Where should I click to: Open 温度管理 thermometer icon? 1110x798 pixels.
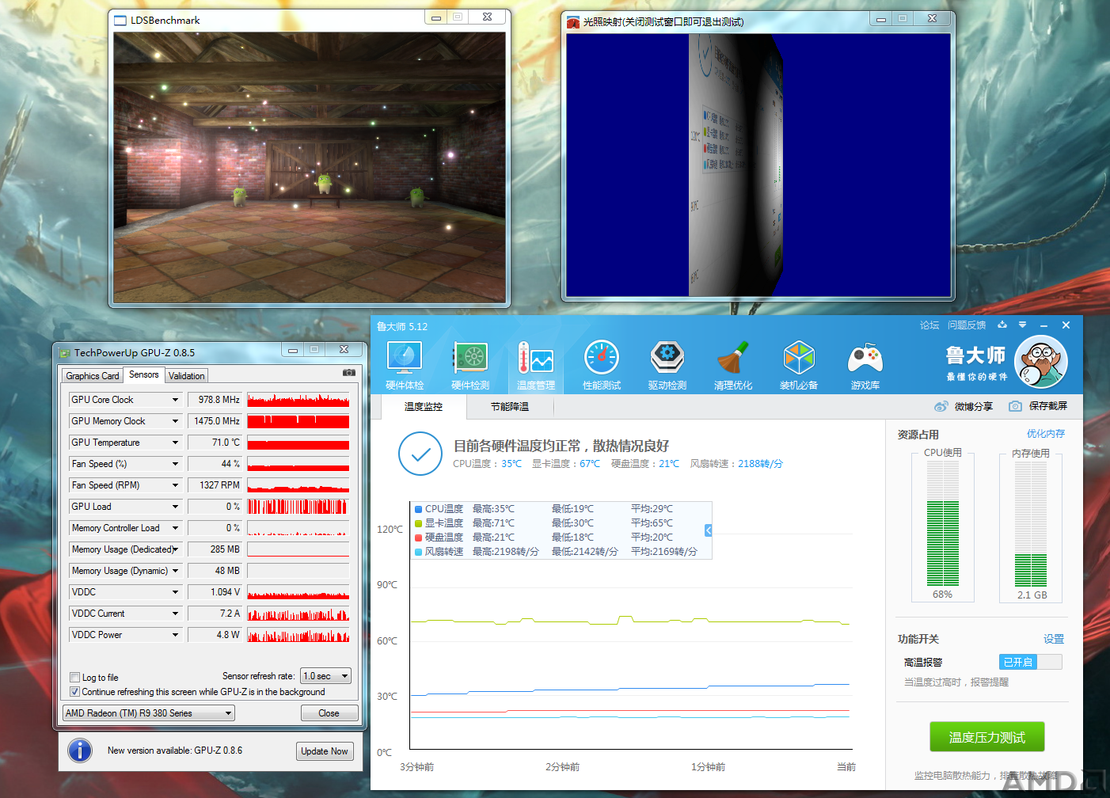(536, 358)
